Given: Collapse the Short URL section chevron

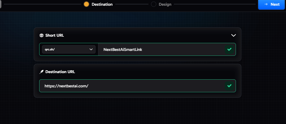Looking at the screenshot, I should 234,35.
